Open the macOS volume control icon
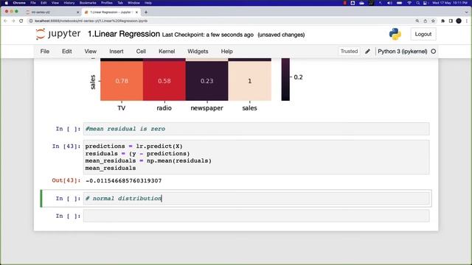 click(390, 3)
